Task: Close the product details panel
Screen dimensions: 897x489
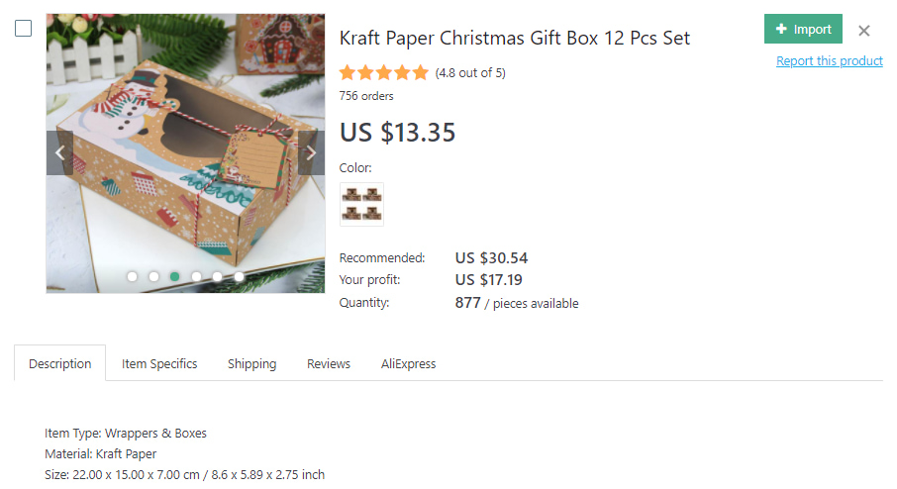Action: [864, 31]
